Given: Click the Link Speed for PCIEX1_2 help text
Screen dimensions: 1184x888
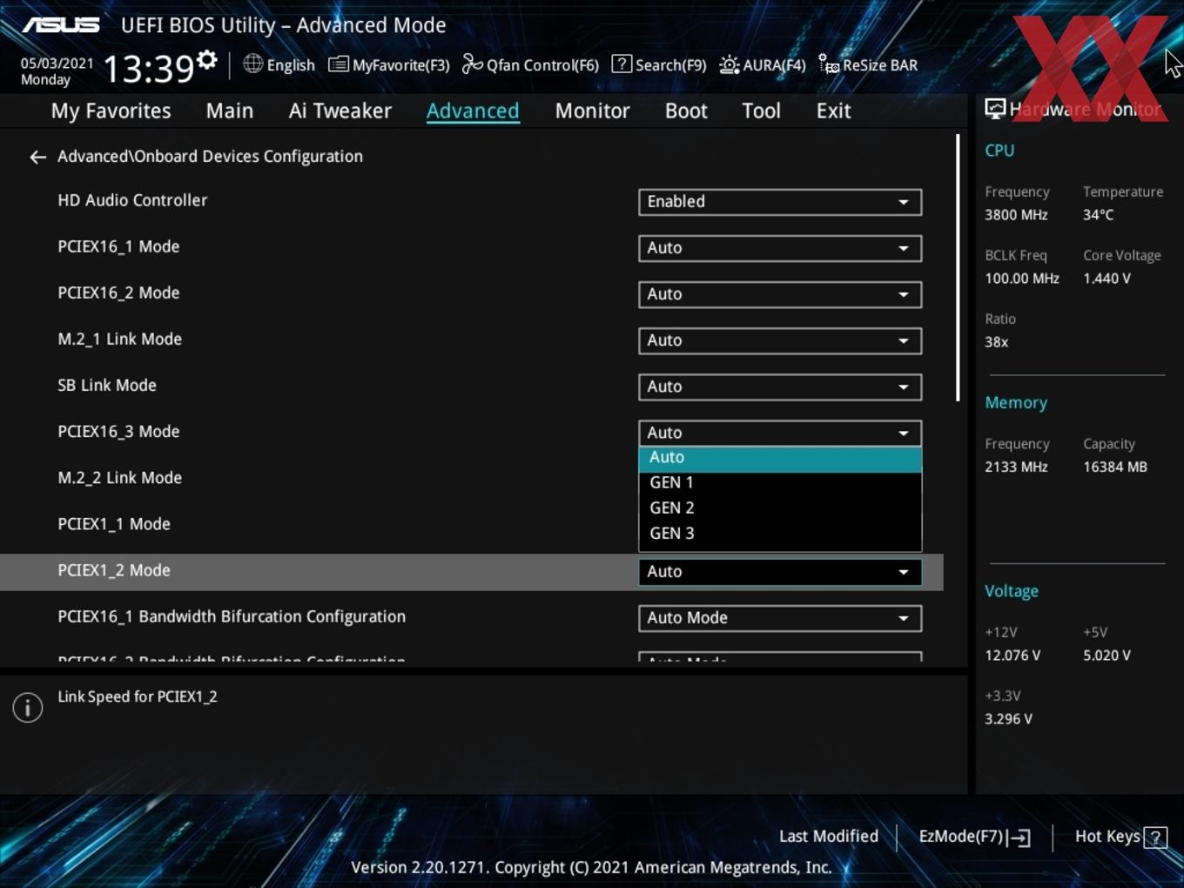Looking at the screenshot, I should (x=138, y=696).
